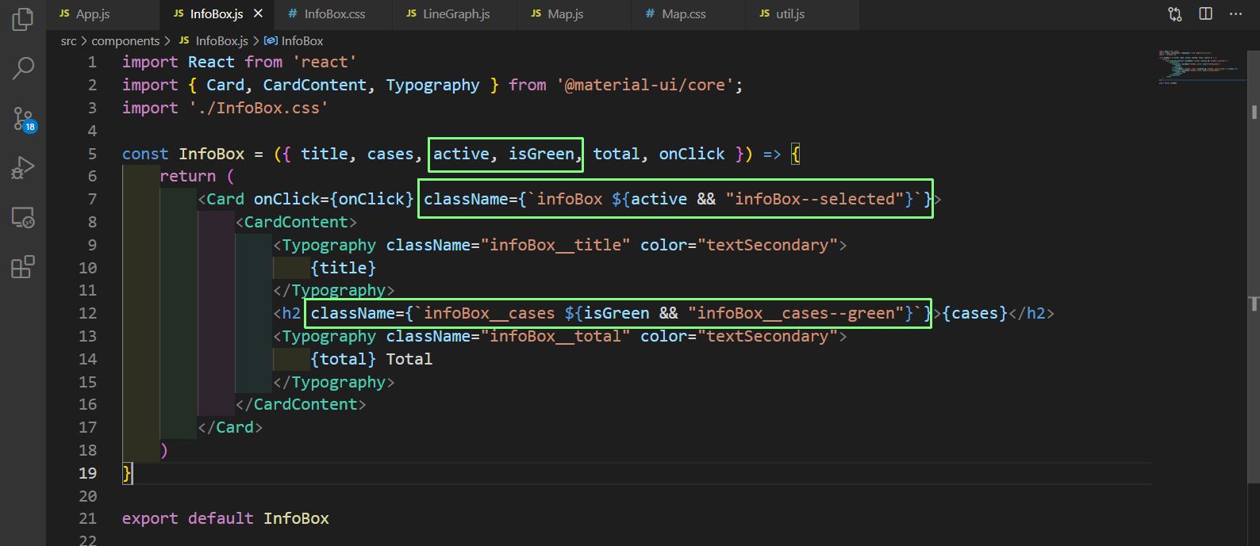Click "infoBox__cases--green" string
Viewport: 1260px width, 546px height.
797,313
